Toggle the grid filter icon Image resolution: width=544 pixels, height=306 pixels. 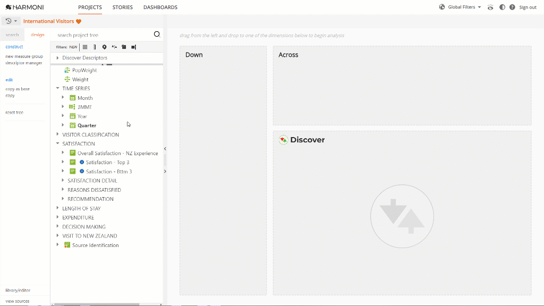85,47
